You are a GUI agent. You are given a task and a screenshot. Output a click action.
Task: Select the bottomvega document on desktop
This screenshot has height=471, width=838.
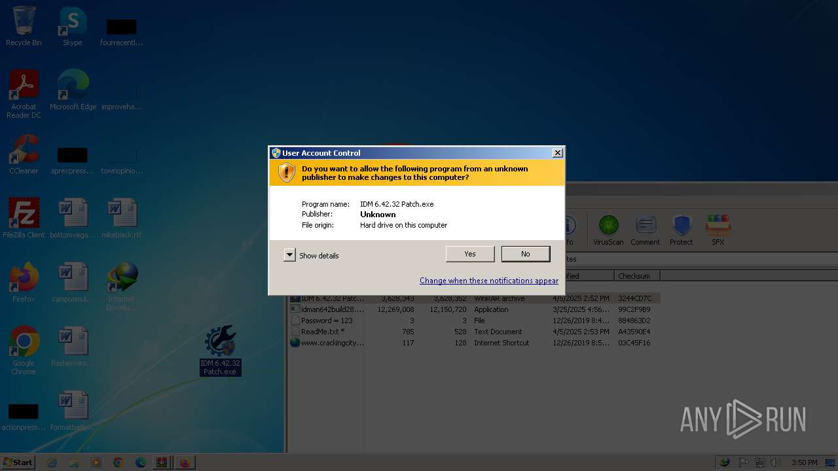(73, 218)
